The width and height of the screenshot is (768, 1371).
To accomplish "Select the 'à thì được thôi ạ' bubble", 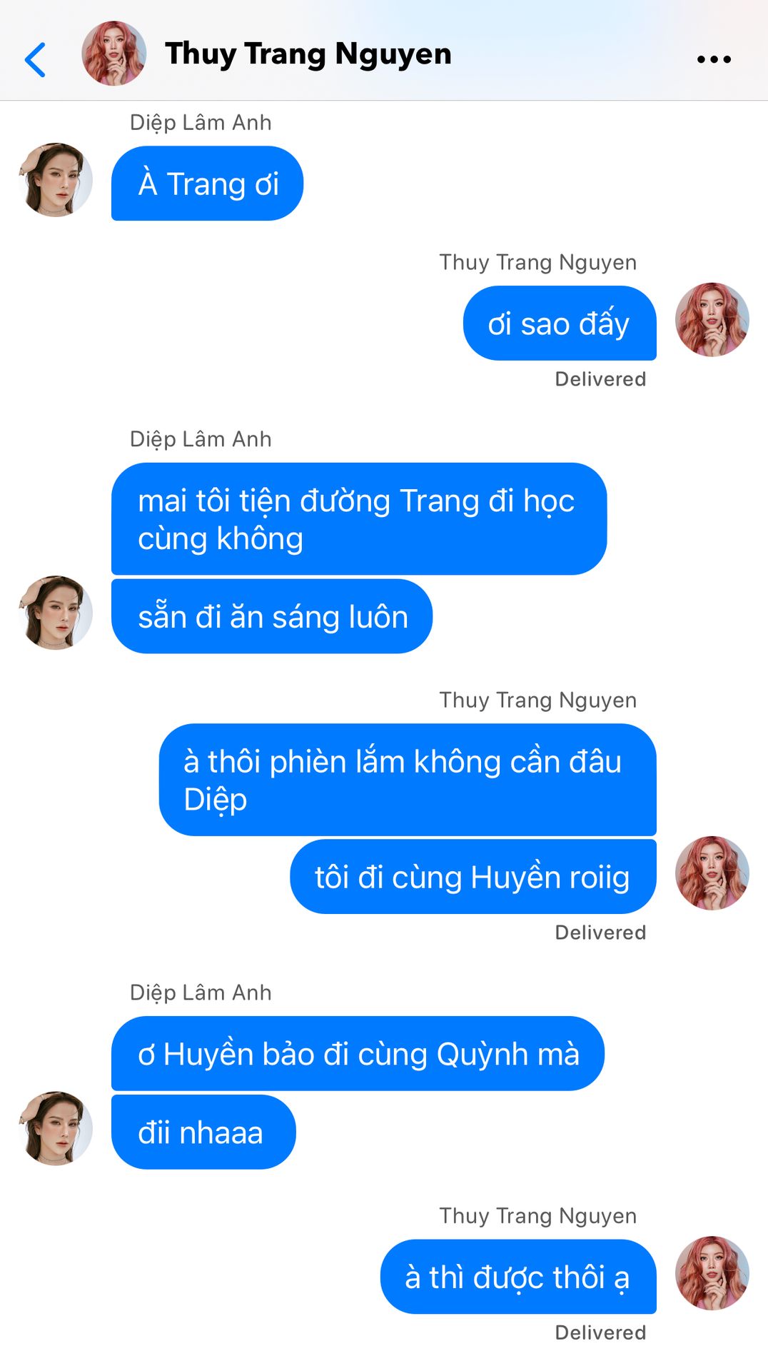I will tap(518, 1277).
